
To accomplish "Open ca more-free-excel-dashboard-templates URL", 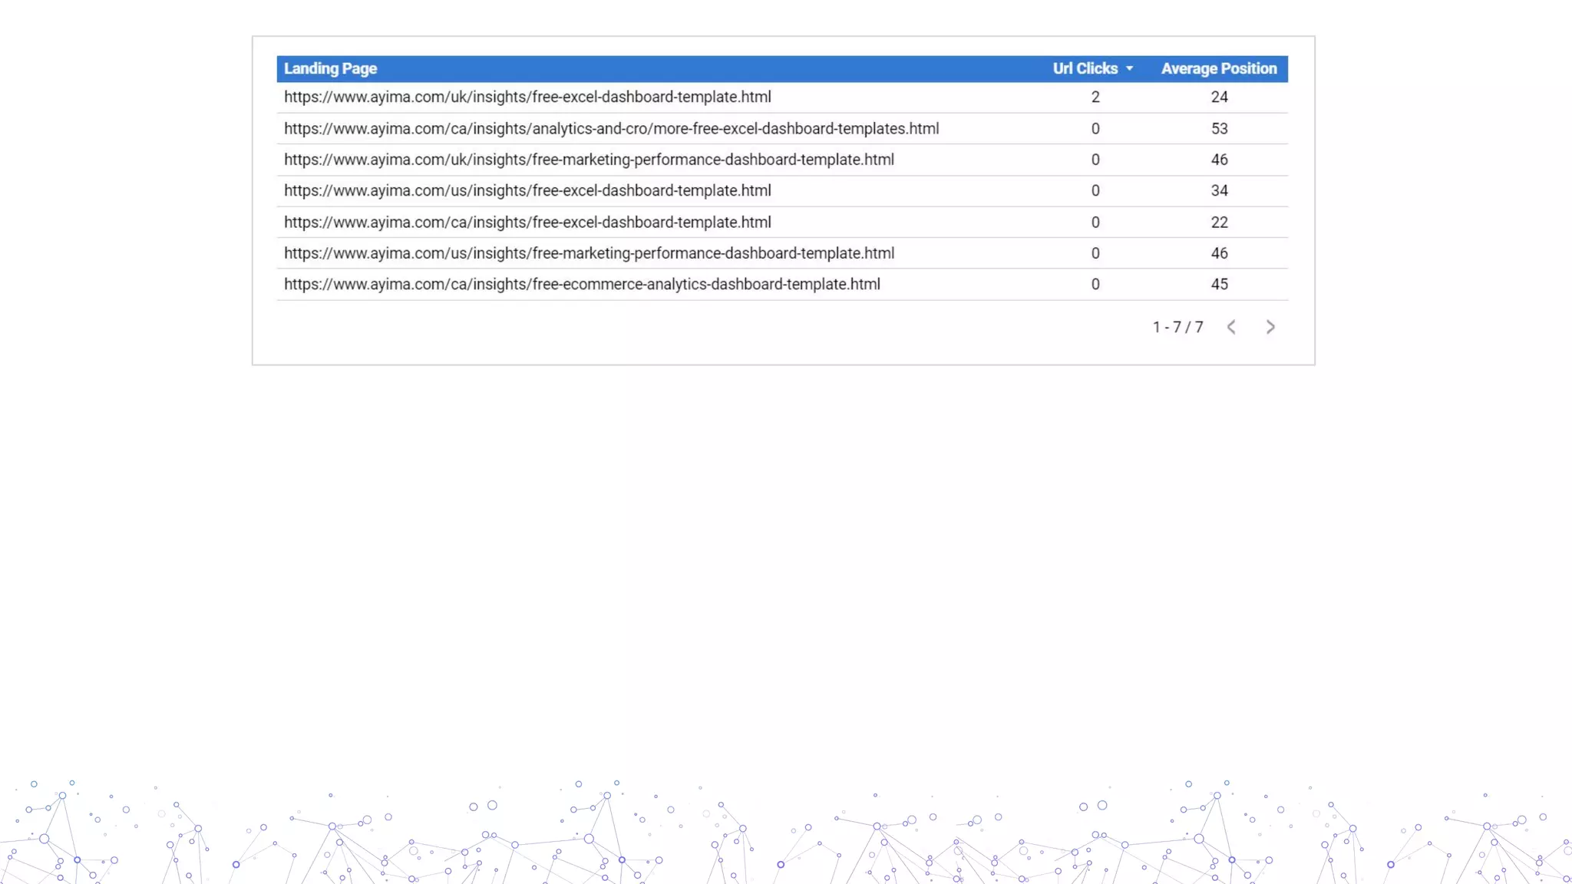I will pyautogui.click(x=611, y=129).
